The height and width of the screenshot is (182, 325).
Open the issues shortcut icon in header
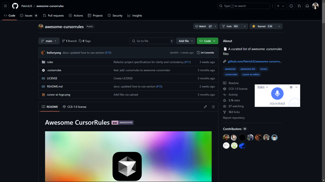click(x=291, y=6)
